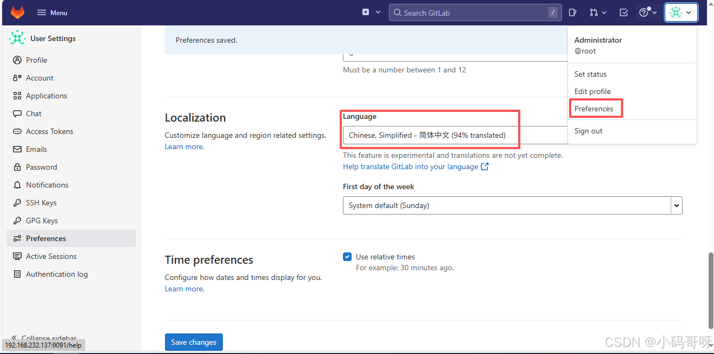Click the Notifications bell icon
The image size is (714, 354).
[x=17, y=185]
